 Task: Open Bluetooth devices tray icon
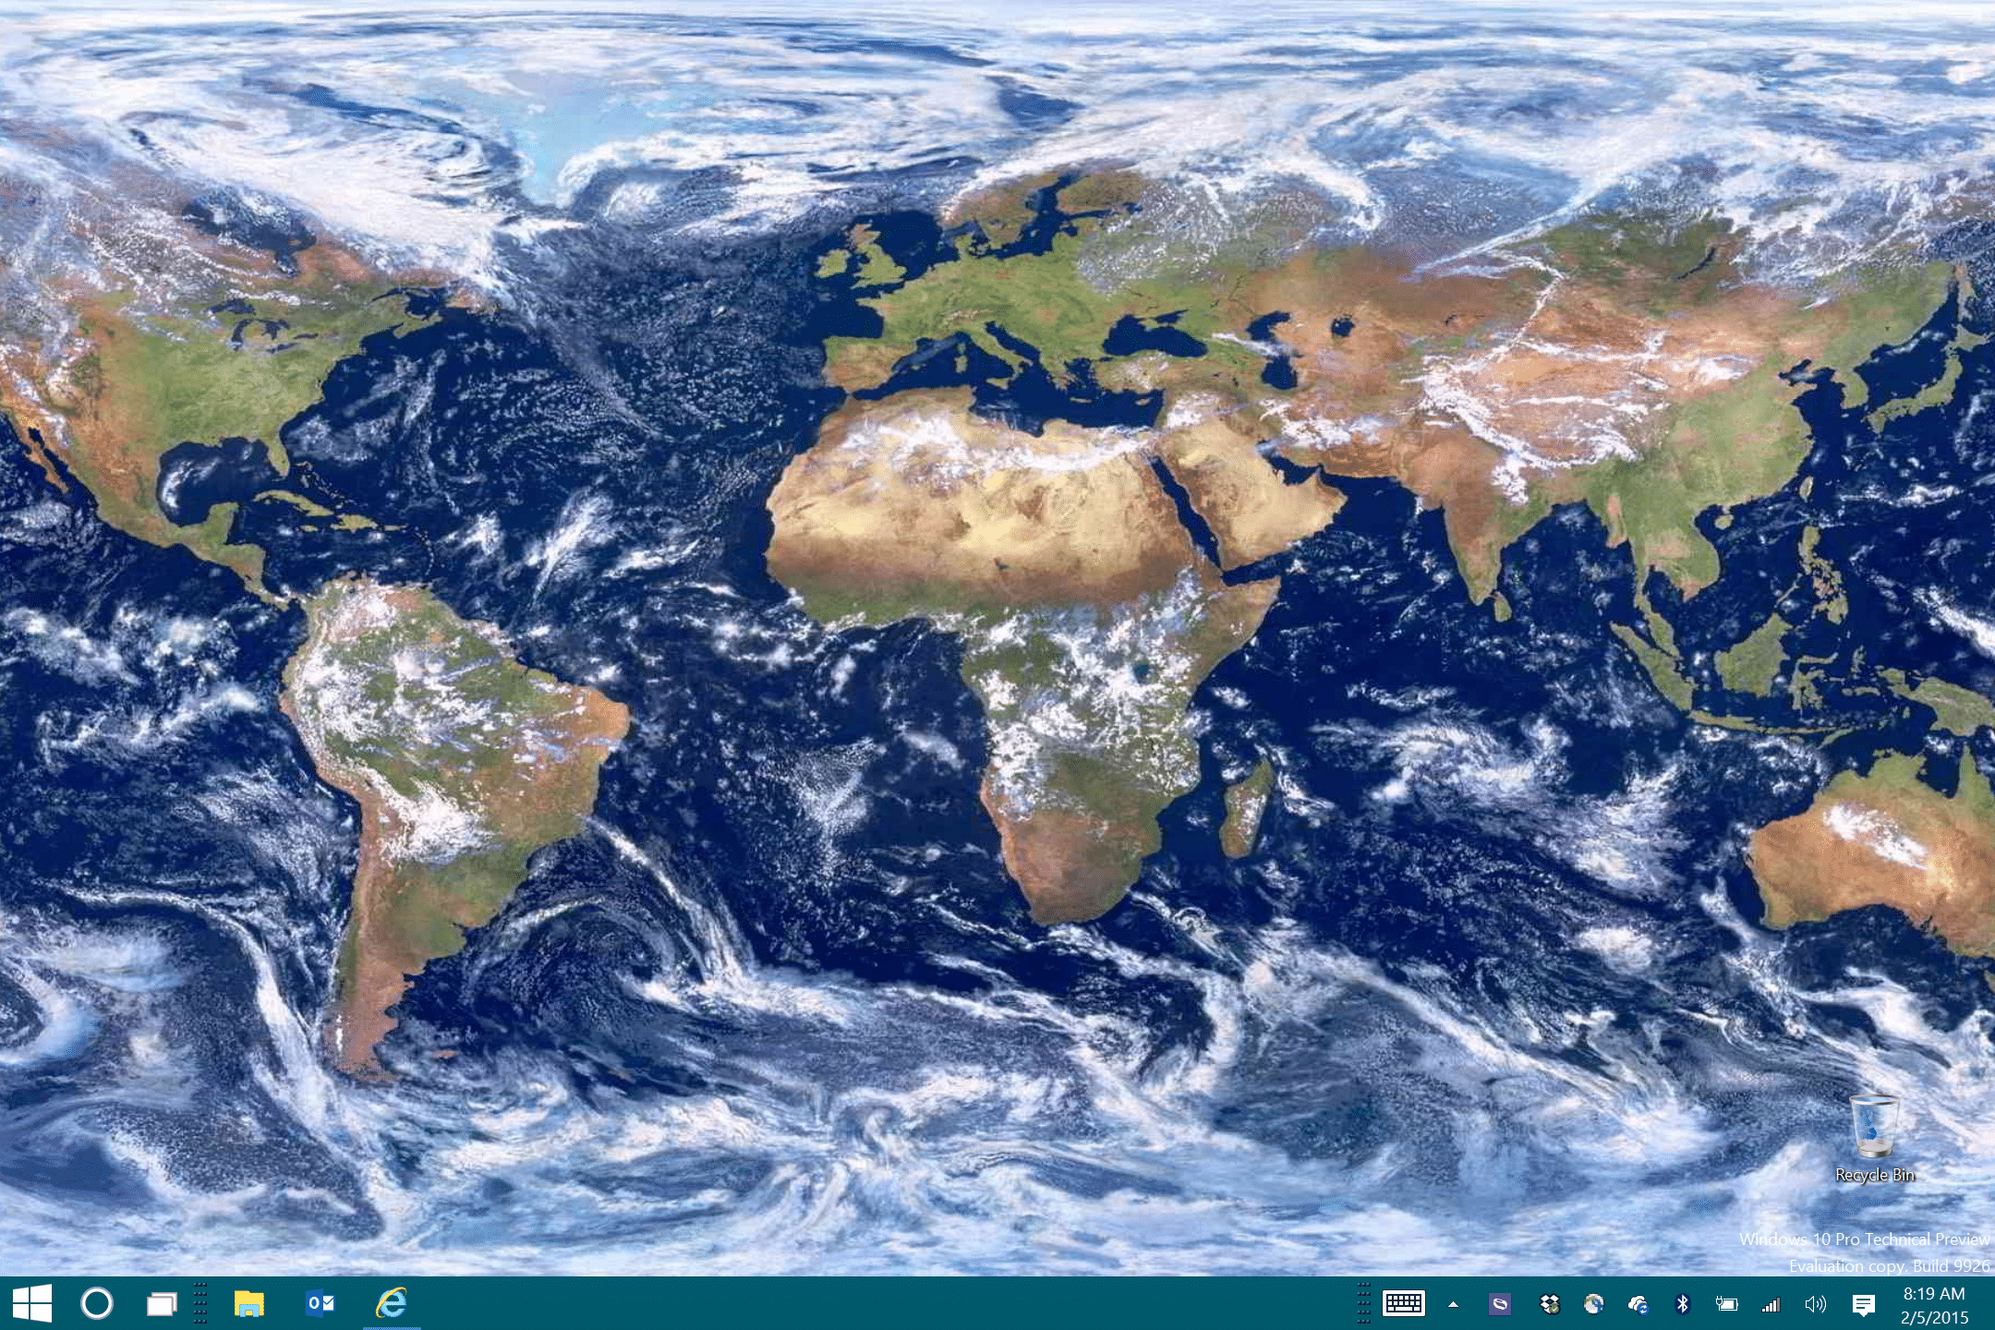(1683, 1304)
